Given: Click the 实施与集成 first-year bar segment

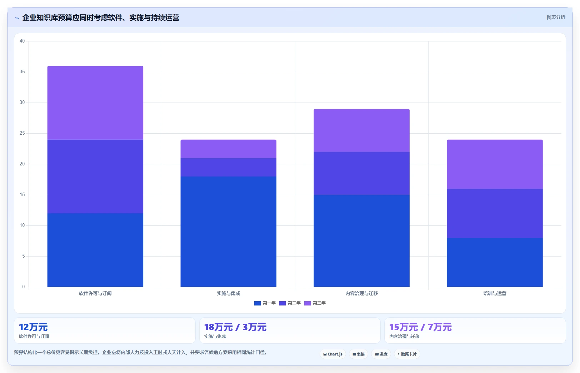Looking at the screenshot, I should pos(229,232).
